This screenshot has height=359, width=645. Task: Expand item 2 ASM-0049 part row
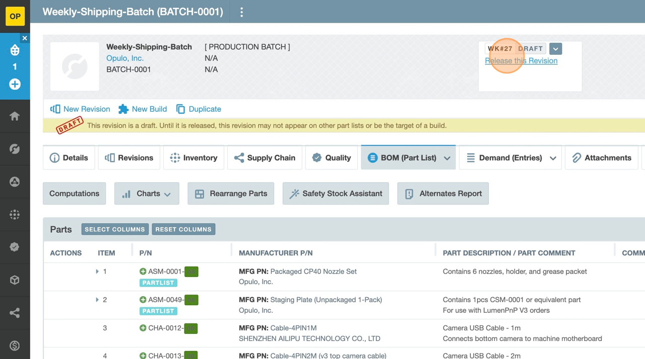point(97,300)
